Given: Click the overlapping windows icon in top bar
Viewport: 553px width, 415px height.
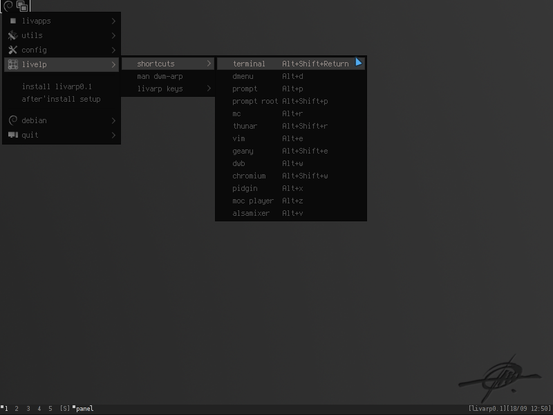Looking at the screenshot, I should point(22,6).
